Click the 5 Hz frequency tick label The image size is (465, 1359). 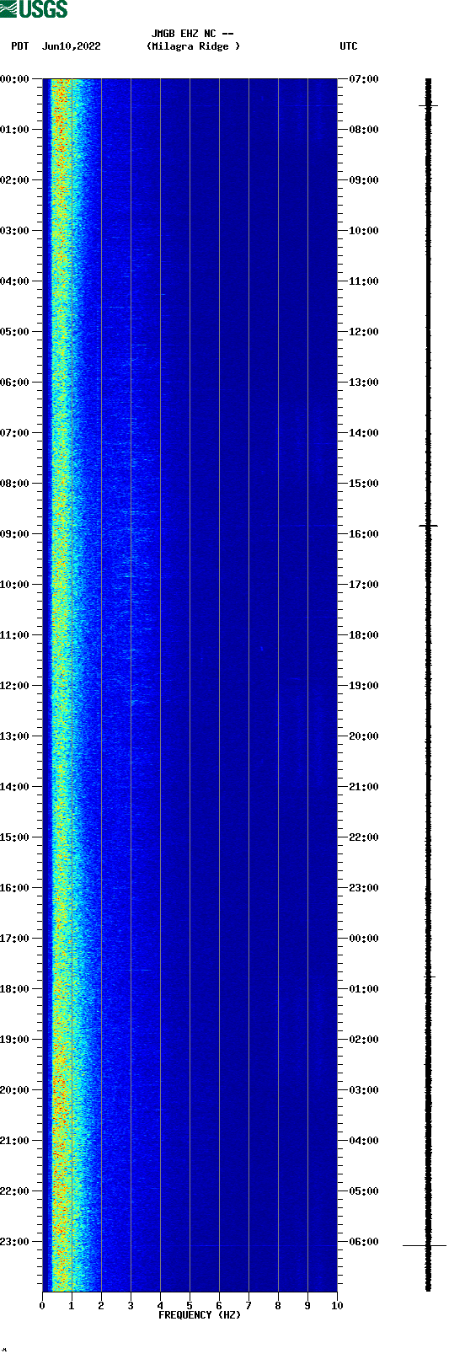point(190,1306)
